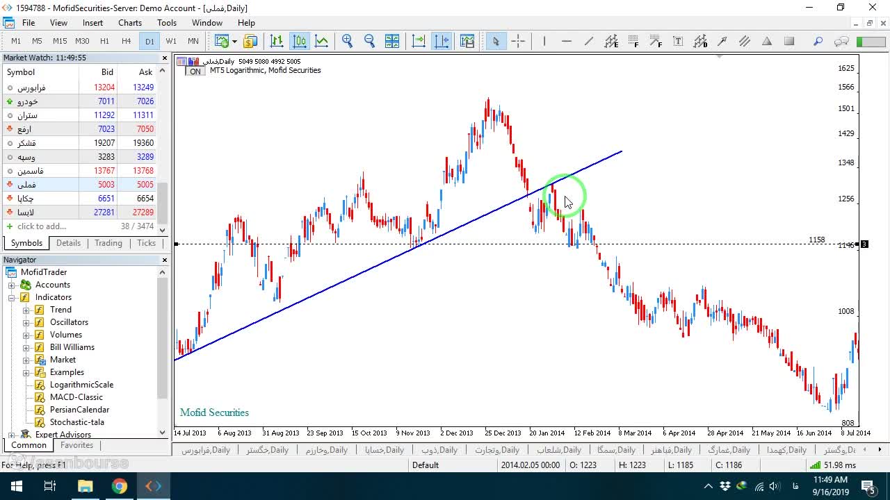Expand the Market folder
This screenshot has width=890, height=500.
point(26,360)
